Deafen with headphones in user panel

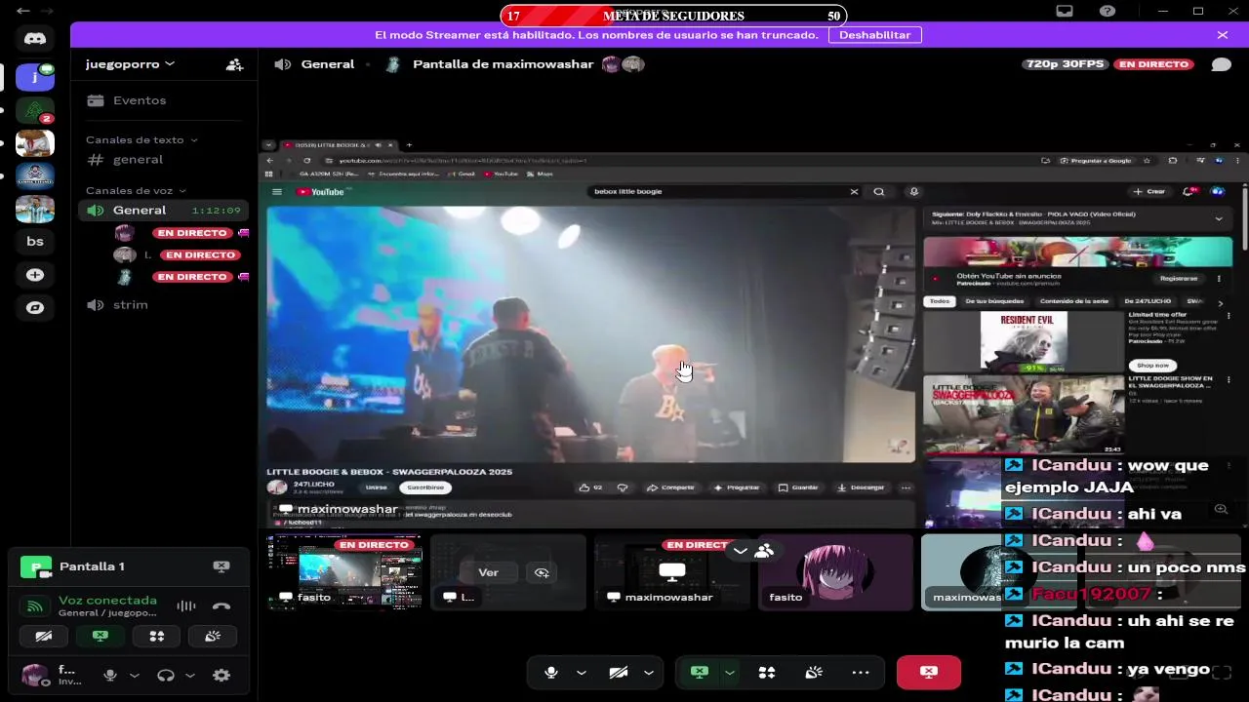tap(166, 676)
